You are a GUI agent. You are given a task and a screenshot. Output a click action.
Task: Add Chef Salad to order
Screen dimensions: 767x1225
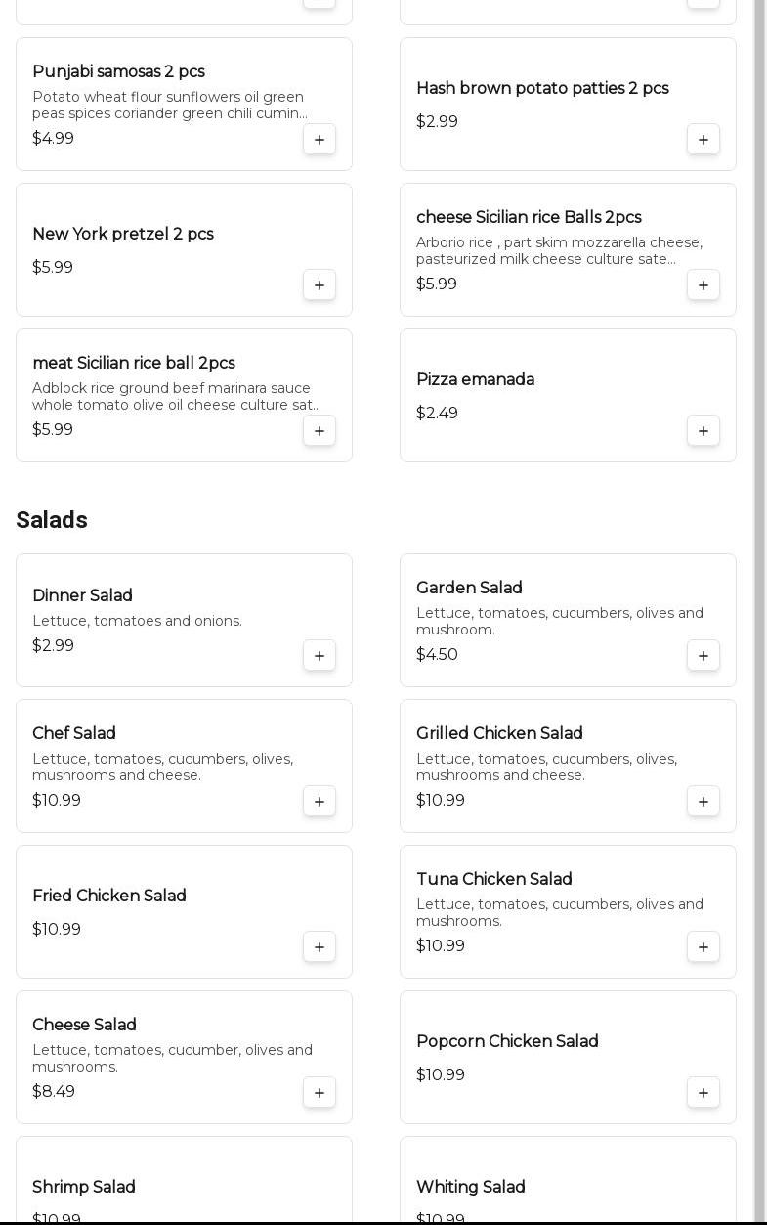pos(320,801)
